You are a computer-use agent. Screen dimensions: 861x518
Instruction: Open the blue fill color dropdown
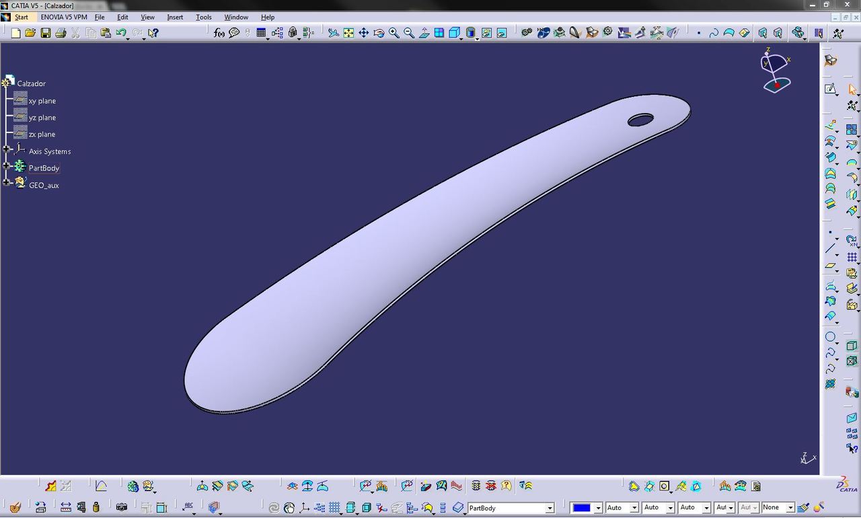pos(598,508)
